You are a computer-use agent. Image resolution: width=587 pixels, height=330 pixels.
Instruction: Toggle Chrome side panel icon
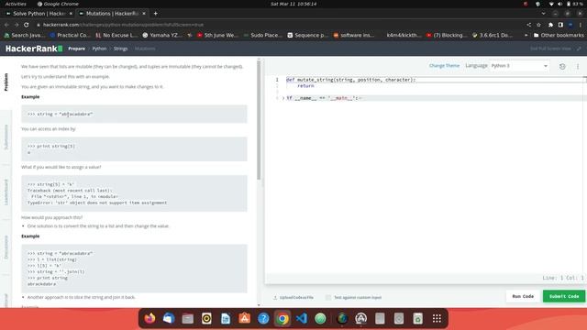pos(560,25)
